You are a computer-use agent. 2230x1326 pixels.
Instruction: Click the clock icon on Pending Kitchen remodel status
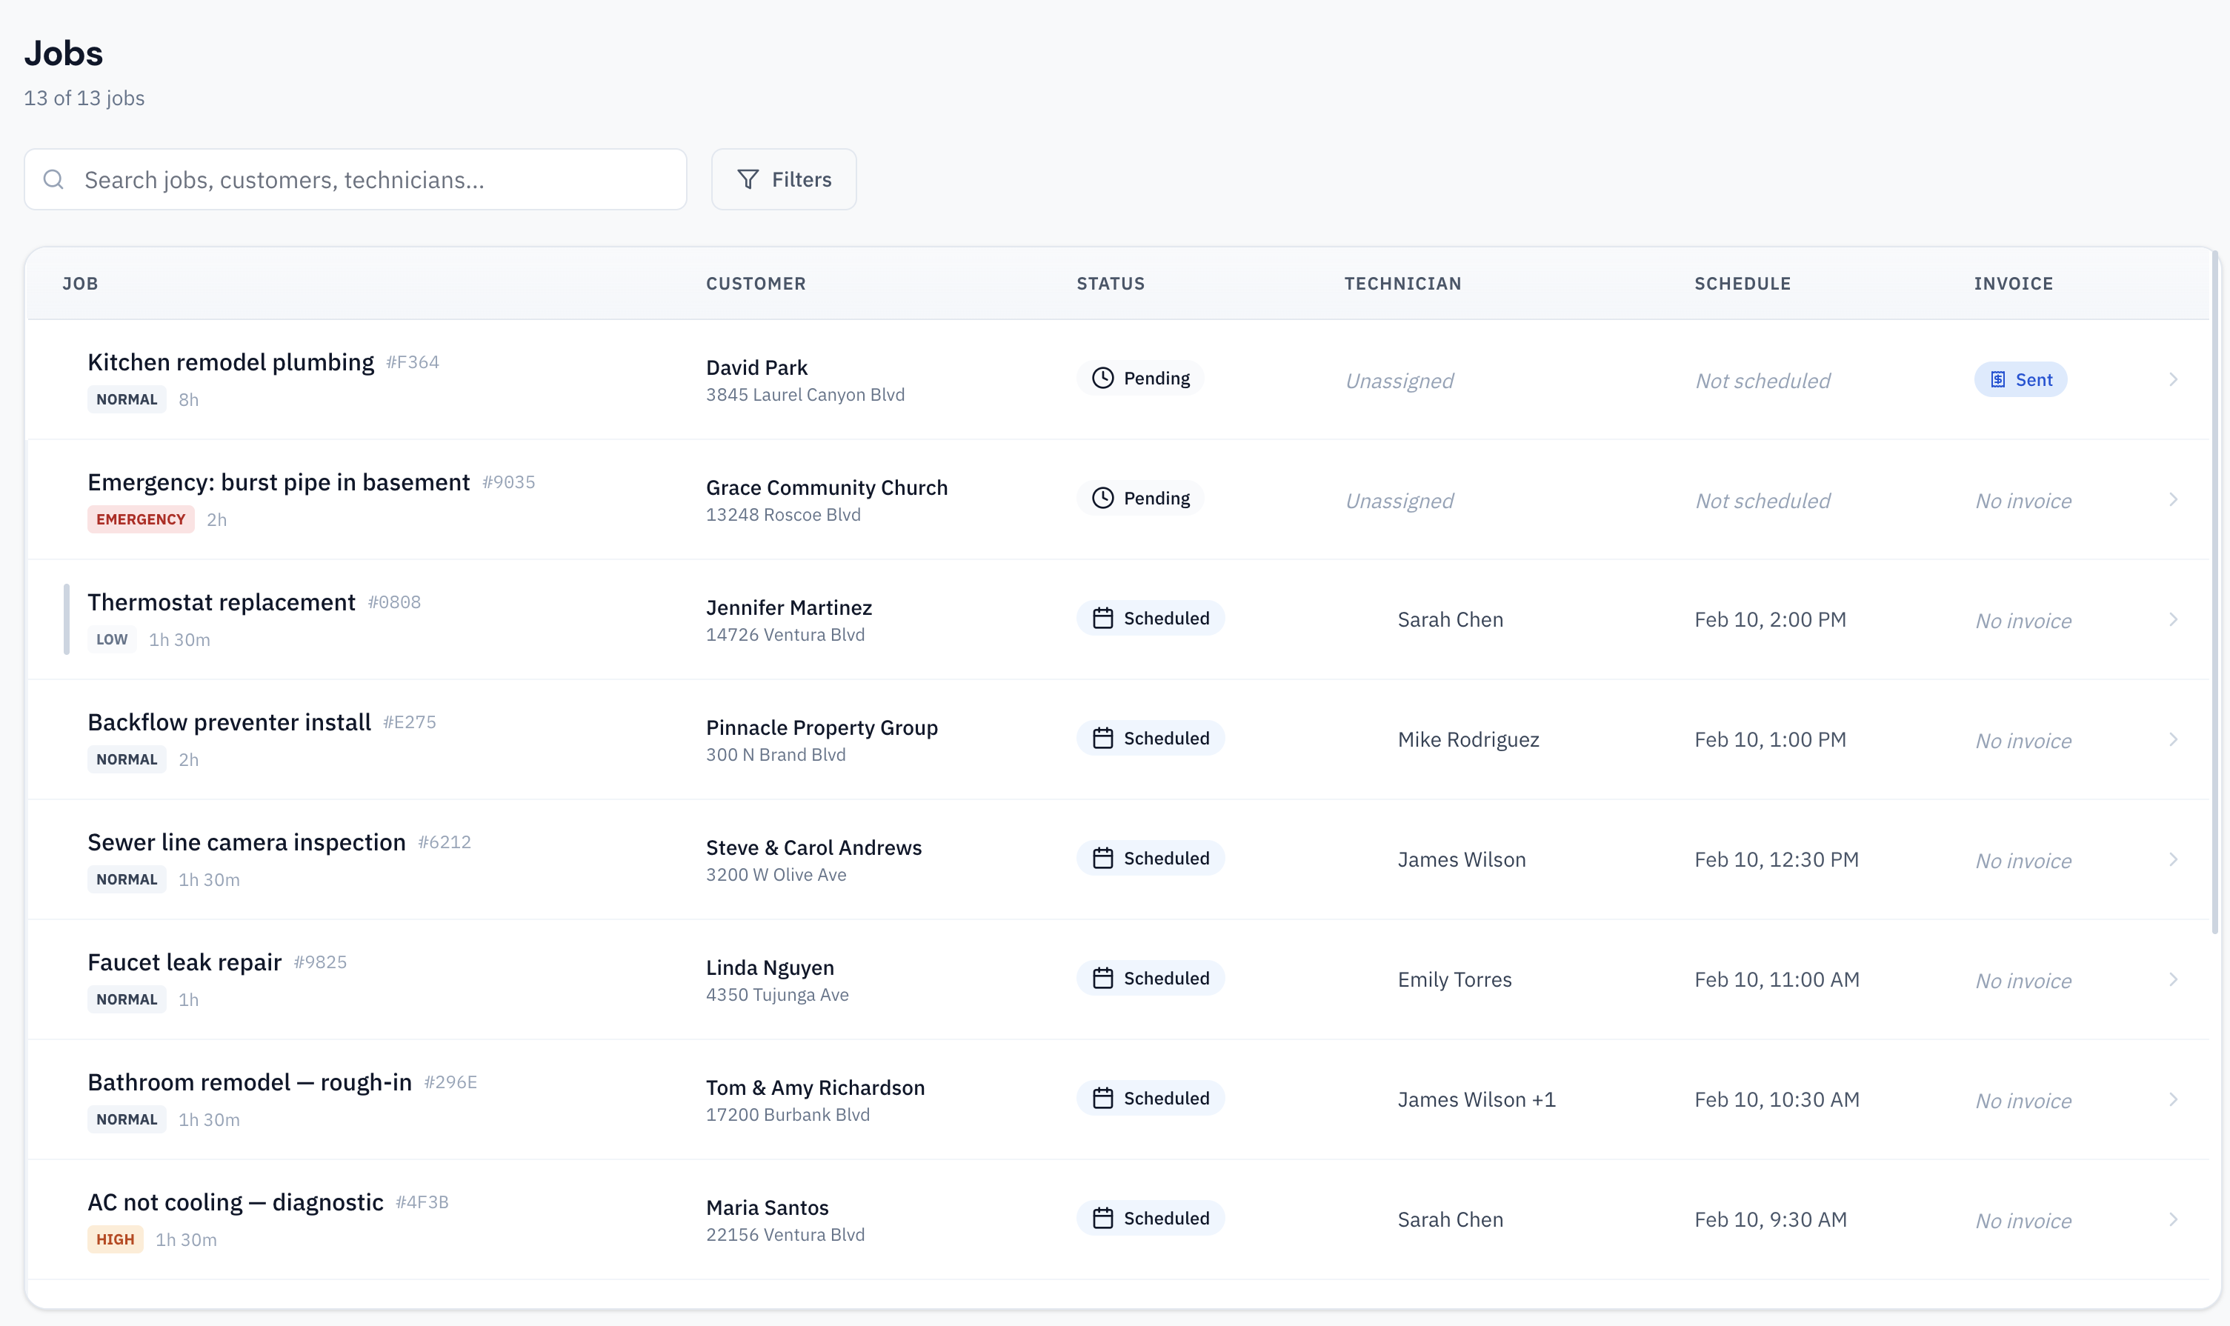coord(1102,377)
